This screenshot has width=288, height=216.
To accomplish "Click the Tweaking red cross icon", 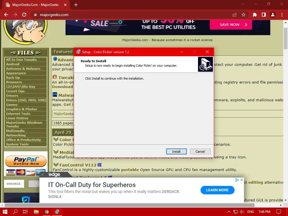I will click(55, 77).
